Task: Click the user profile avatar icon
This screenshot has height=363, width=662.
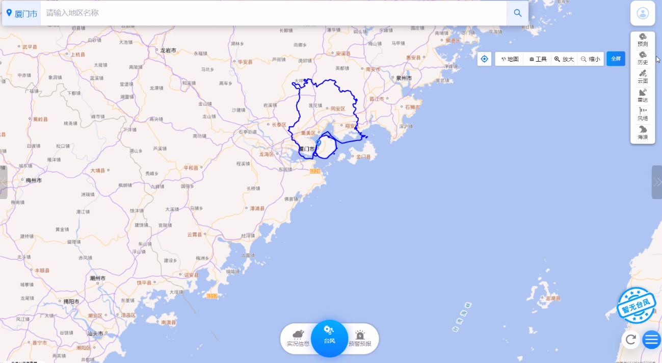Action: point(643,13)
